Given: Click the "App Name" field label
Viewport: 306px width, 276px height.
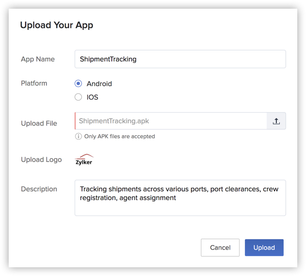Looking at the screenshot, I should coord(38,59).
